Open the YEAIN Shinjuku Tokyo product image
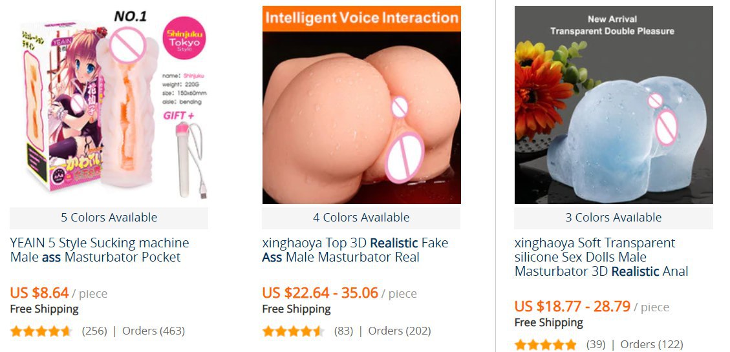The height and width of the screenshot is (352, 730). pos(109,105)
